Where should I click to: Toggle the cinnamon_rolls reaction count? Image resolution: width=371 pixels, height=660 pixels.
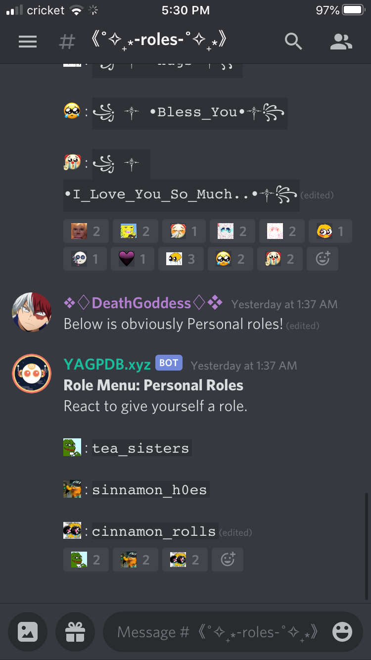(185, 560)
